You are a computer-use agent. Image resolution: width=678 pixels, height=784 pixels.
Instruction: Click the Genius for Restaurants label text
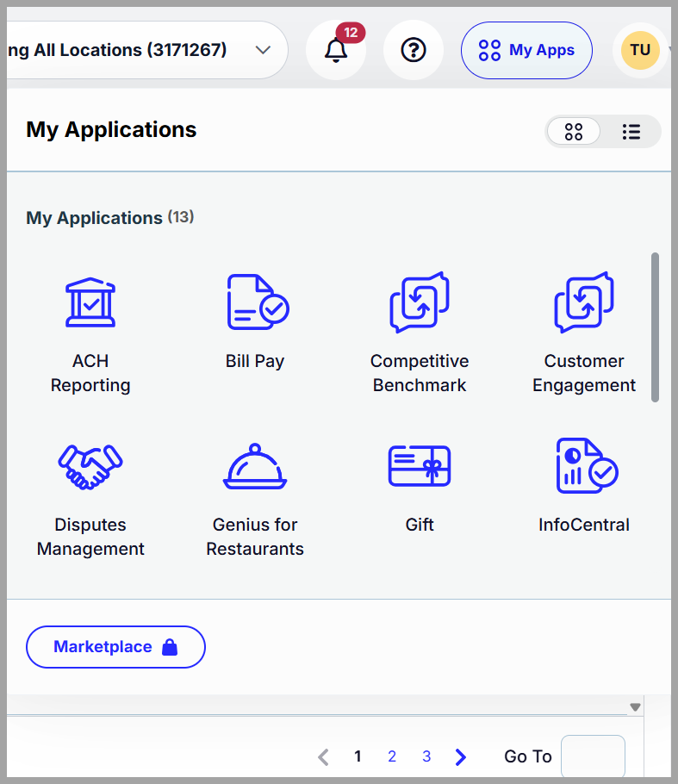(x=255, y=537)
